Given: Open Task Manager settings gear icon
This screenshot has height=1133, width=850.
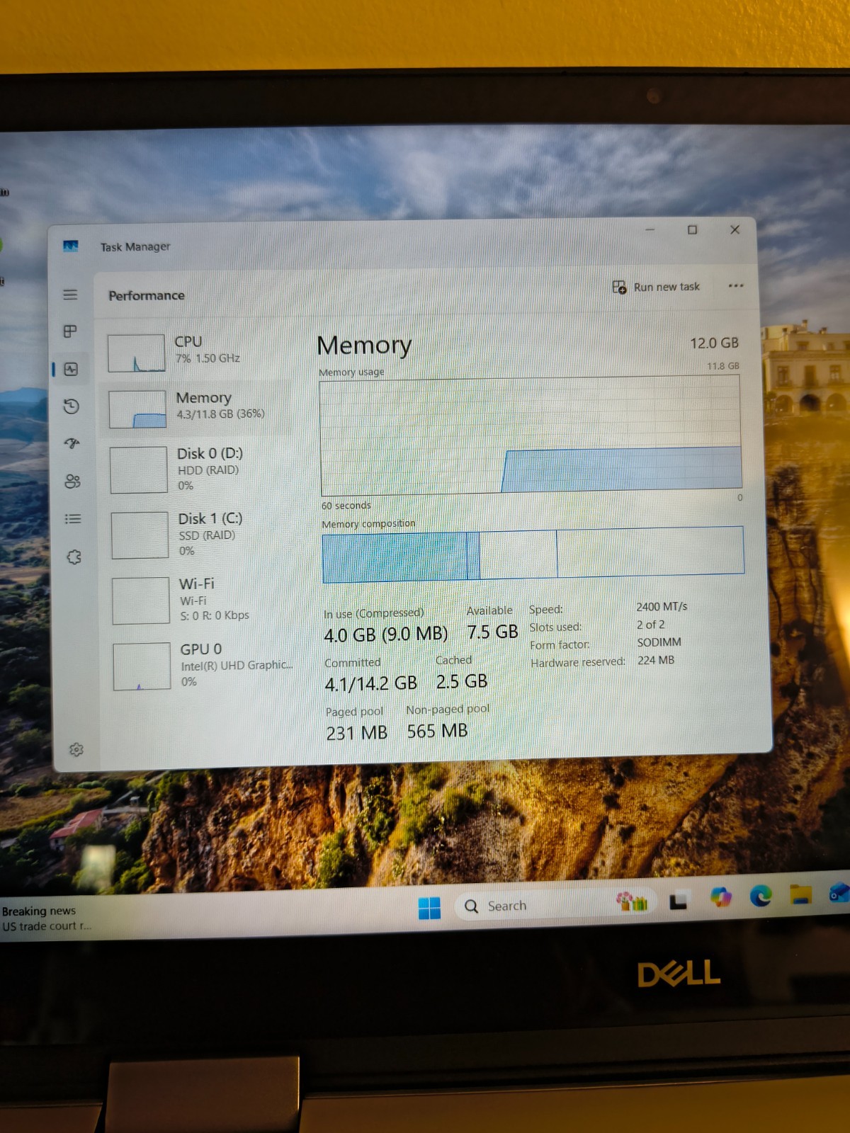Looking at the screenshot, I should pyautogui.click(x=76, y=750).
